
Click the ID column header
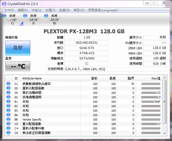click(16, 78)
